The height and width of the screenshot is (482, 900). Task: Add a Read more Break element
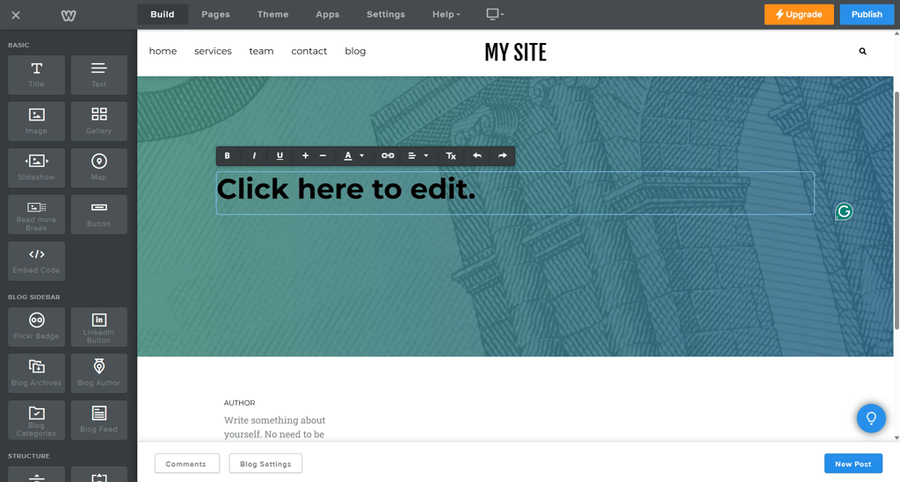tap(36, 214)
